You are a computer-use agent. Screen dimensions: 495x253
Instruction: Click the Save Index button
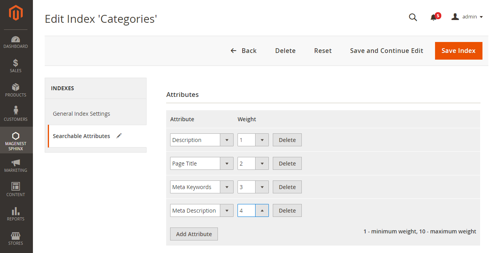(458, 51)
